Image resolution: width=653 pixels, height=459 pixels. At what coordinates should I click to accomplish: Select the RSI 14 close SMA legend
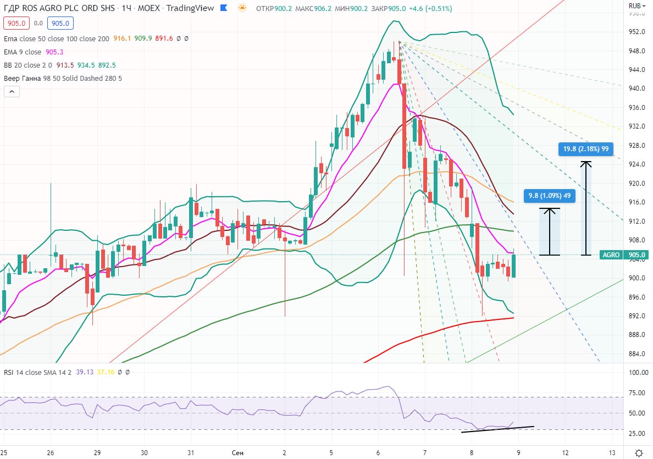pyautogui.click(x=38, y=372)
